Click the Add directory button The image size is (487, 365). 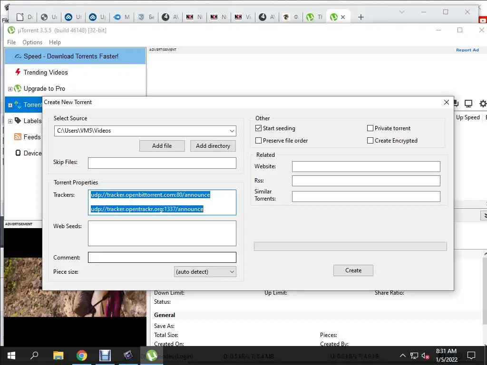[213, 146]
